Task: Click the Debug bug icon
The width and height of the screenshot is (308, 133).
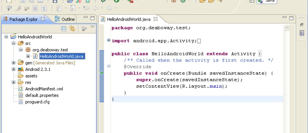Action: click(x=103, y=1)
